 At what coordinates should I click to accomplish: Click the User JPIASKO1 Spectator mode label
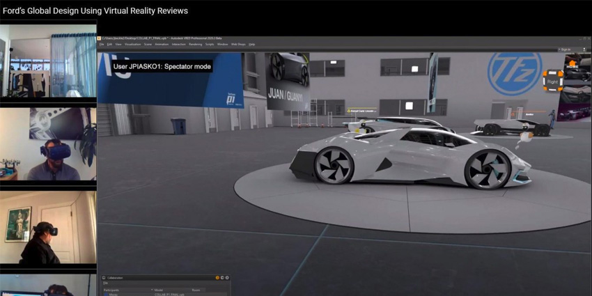click(x=162, y=66)
